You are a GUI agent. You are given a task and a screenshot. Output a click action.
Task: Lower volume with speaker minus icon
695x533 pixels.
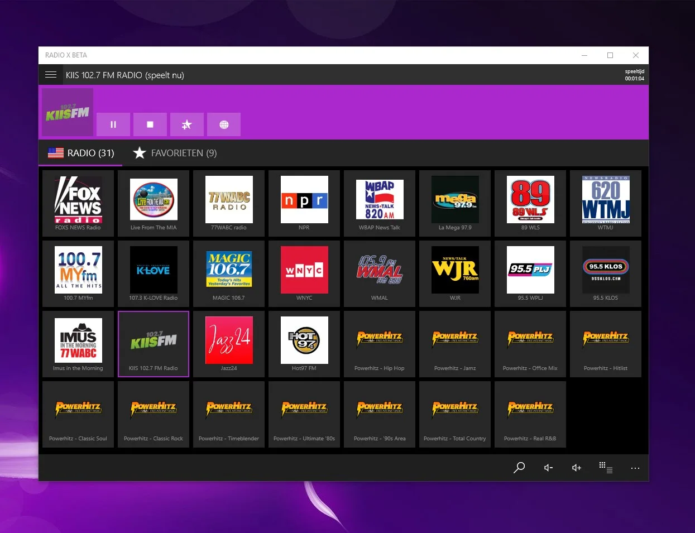(x=549, y=468)
